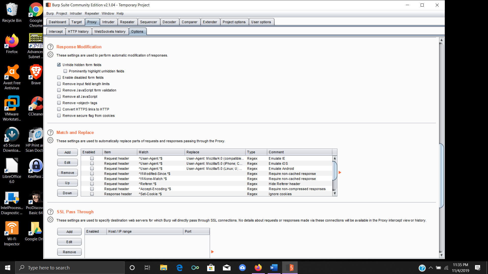The width and height of the screenshot is (488, 274).
Task: Sort table by Comment column header
Action: pyautogui.click(x=299, y=152)
